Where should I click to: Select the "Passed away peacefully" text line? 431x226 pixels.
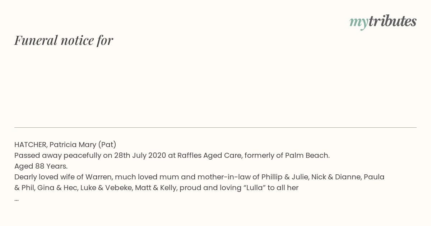(172, 155)
